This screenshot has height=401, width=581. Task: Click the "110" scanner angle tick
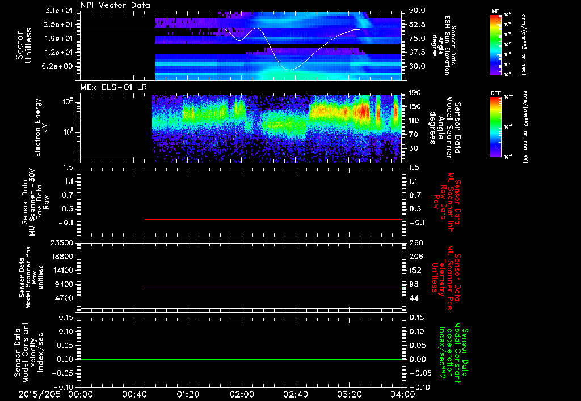415,121
